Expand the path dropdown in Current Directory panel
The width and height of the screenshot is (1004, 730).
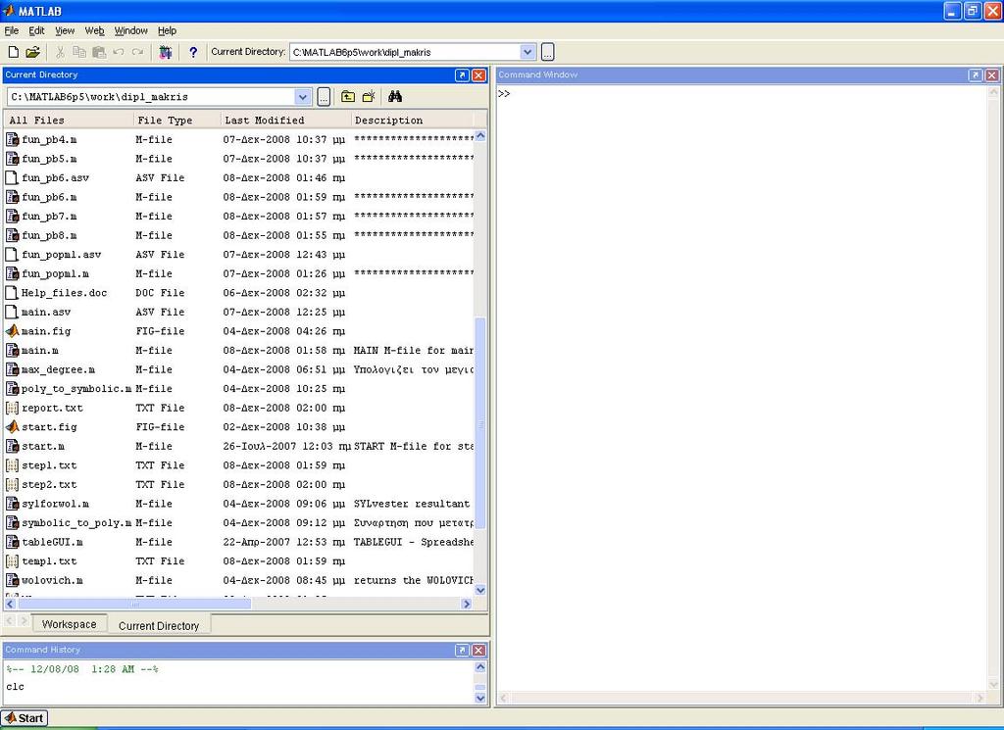tap(303, 97)
